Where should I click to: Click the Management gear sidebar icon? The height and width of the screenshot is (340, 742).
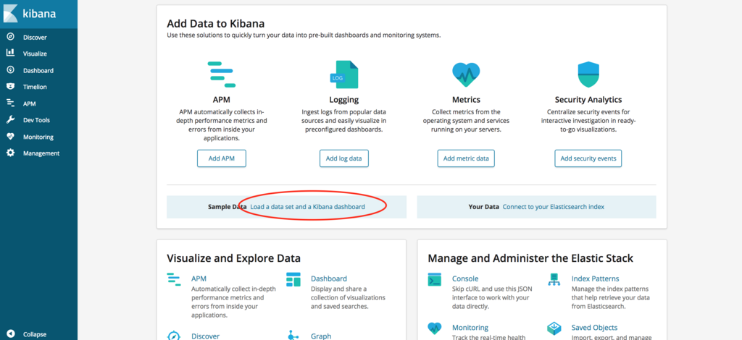click(10, 153)
